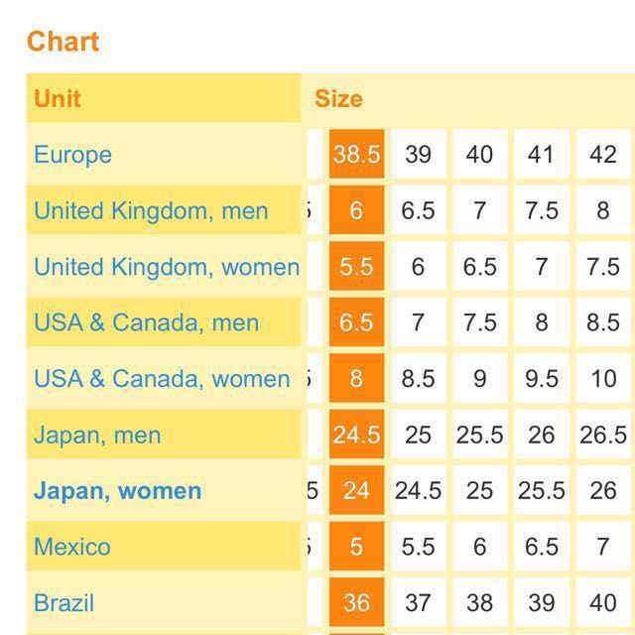Choose USA & Canada, women size 10

(x=603, y=378)
